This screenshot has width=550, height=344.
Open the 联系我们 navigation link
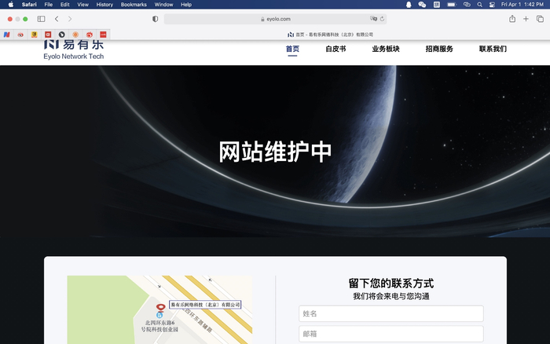[x=493, y=49]
